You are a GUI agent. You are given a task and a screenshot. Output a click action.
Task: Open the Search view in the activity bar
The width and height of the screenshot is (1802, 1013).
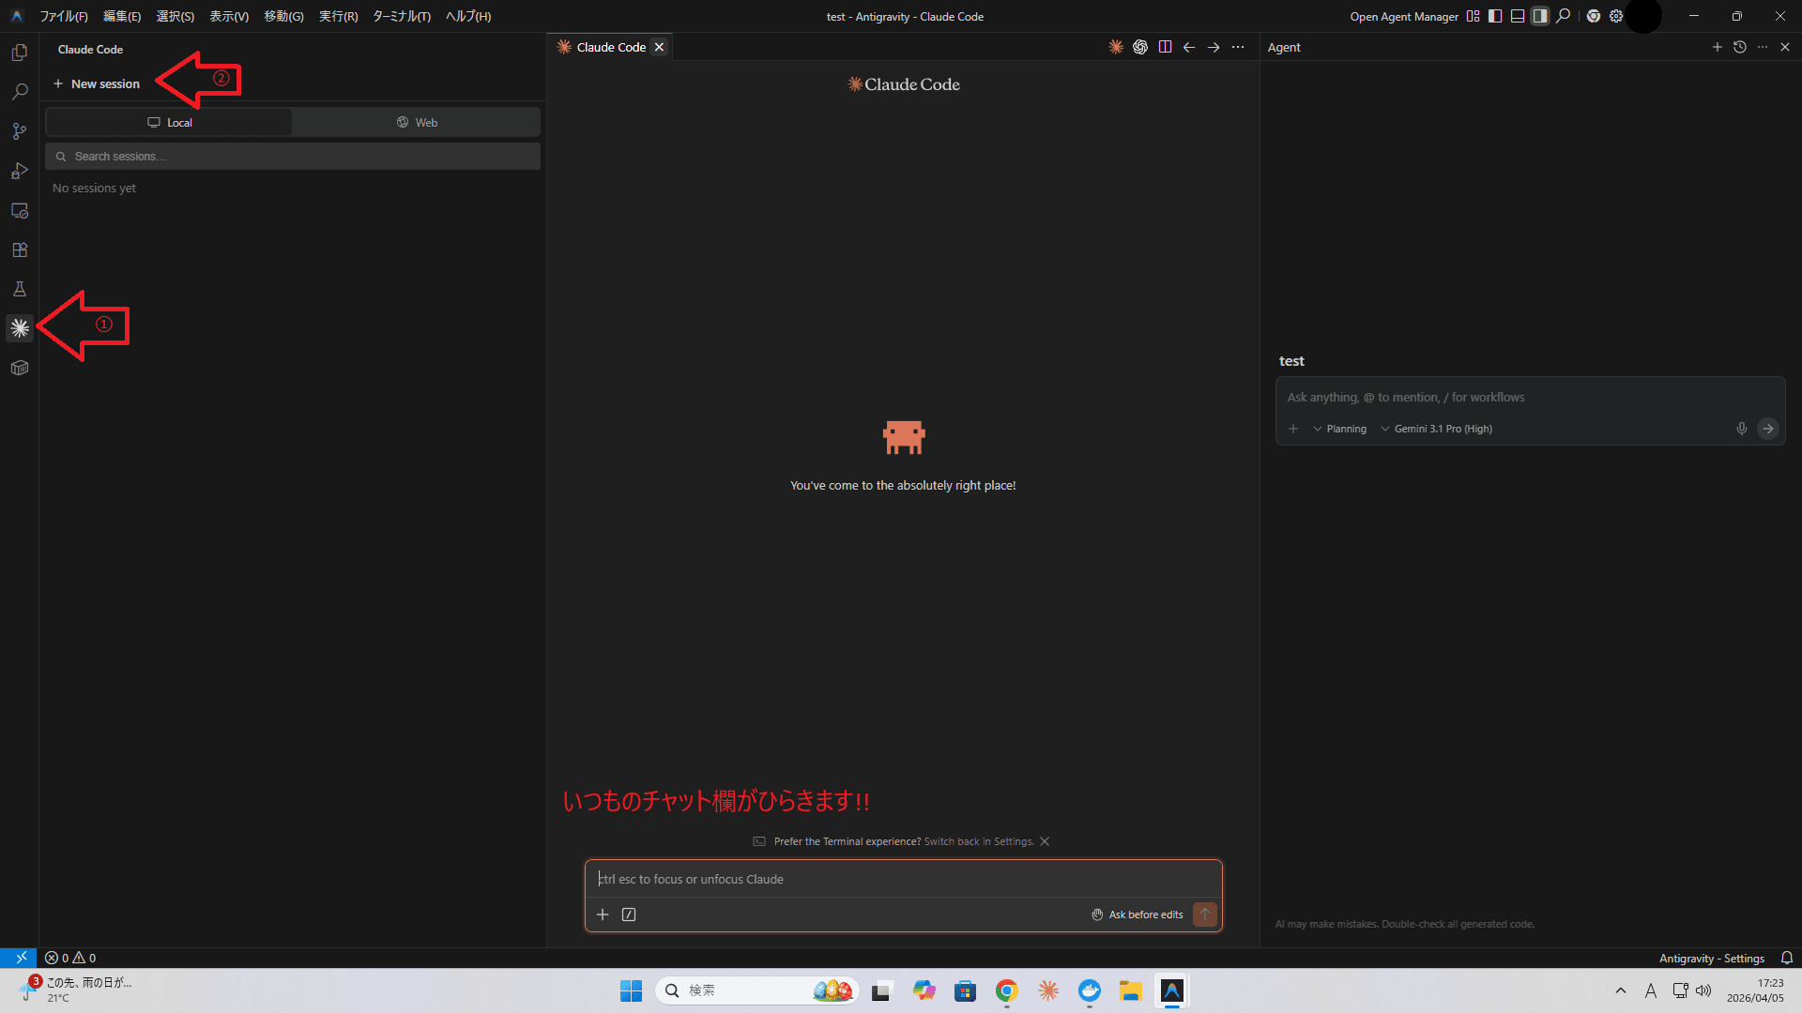tap(19, 91)
